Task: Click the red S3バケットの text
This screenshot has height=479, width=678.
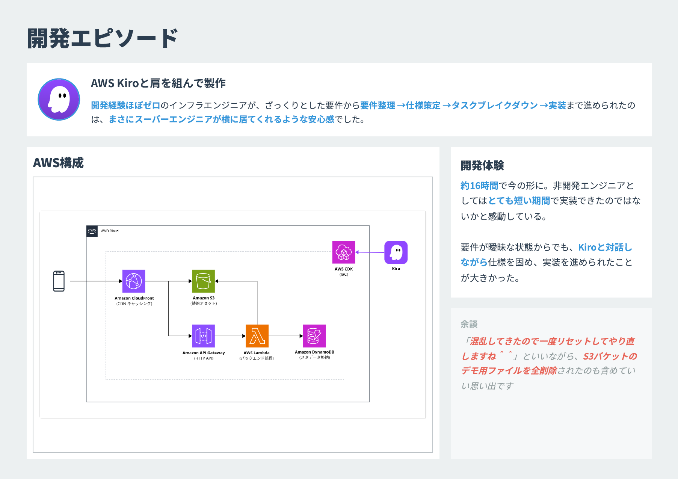Action: (x=610, y=356)
